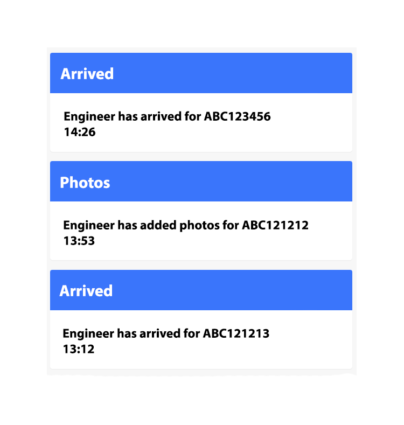
Task: Click job reference ABC123456
Action: coord(237,116)
